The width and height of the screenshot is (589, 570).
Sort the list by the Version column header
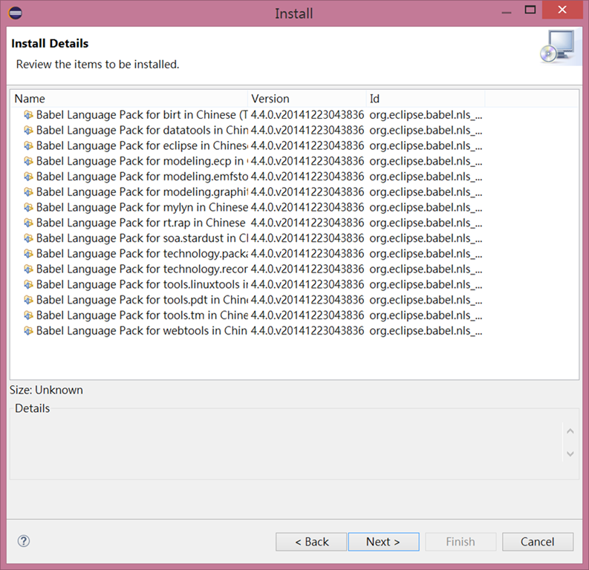[x=307, y=99]
